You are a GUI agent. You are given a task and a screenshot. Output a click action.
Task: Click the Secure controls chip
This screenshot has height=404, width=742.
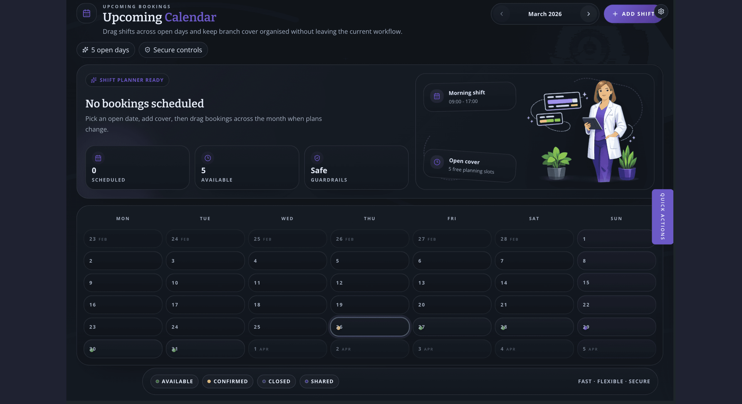click(173, 50)
